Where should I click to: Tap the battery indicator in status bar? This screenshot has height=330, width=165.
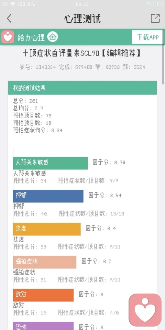point(158,4)
